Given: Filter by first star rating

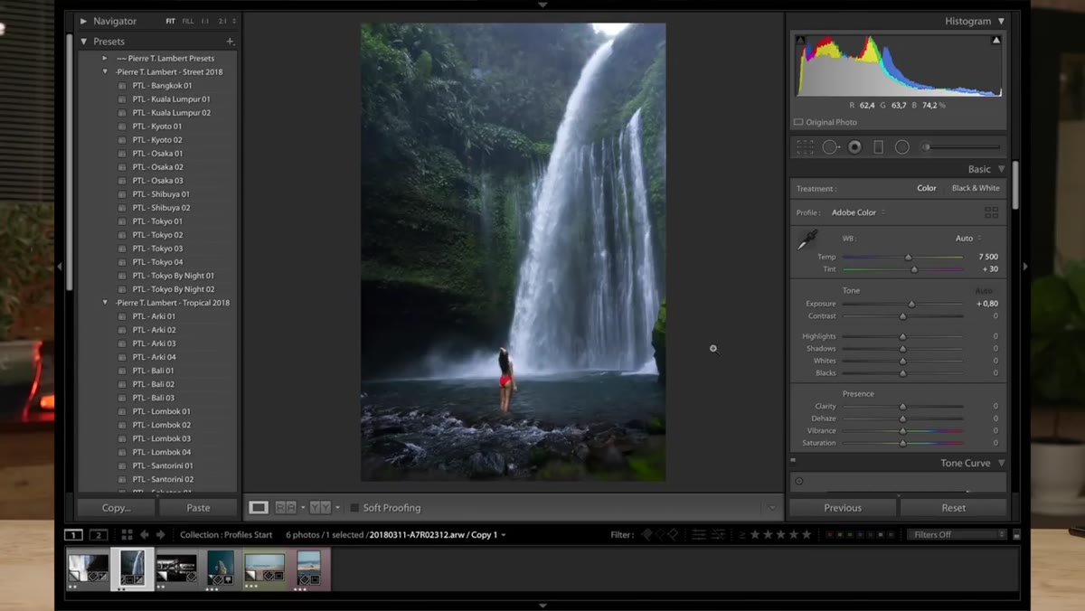Looking at the screenshot, I should tap(756, 535).
